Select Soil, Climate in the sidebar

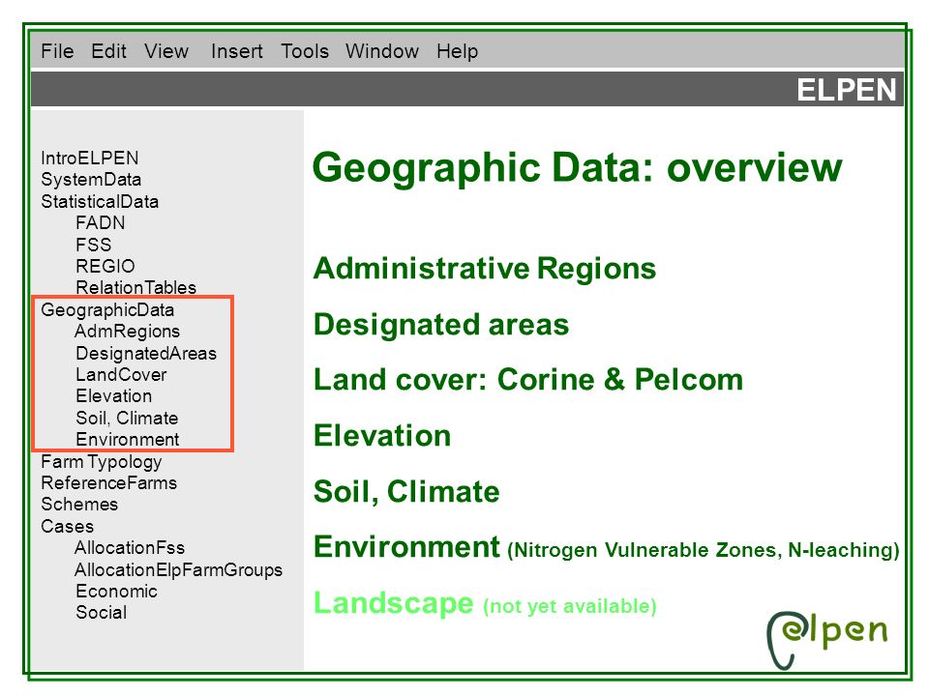127,418
